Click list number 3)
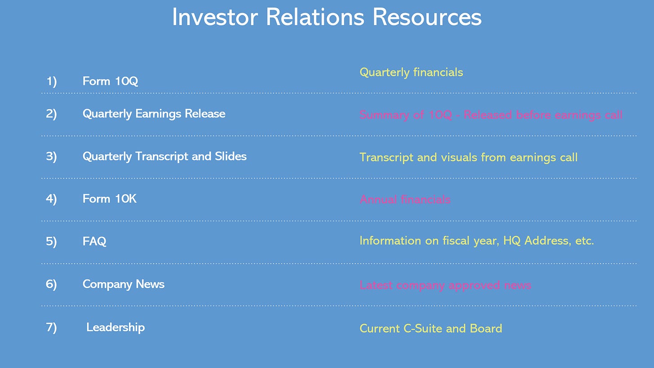The width and height of the screenshot is (654, 368). click(51, 156)
